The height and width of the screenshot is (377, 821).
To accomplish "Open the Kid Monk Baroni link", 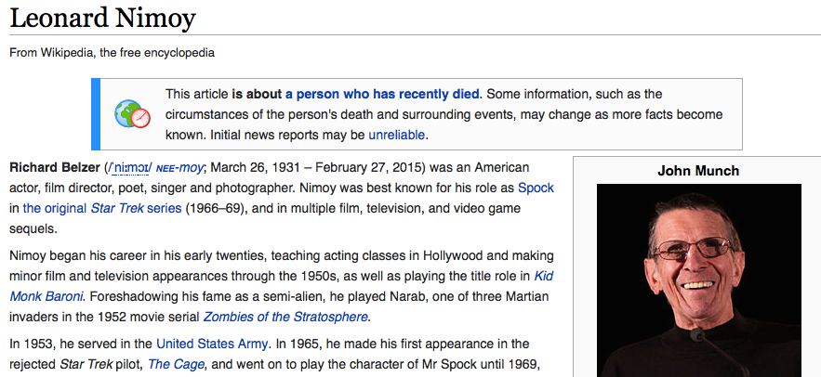I will tap(282, 286).
